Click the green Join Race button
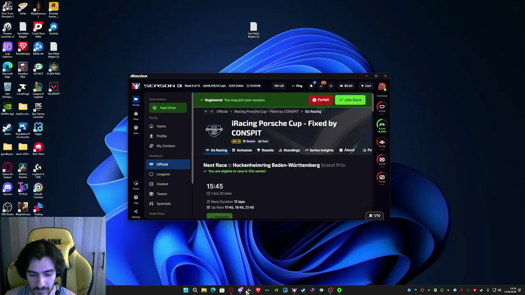 [350, 100]
